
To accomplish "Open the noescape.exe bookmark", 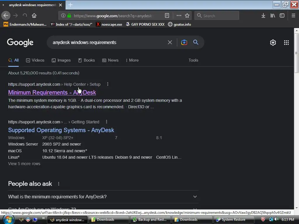I will (109, 24).
